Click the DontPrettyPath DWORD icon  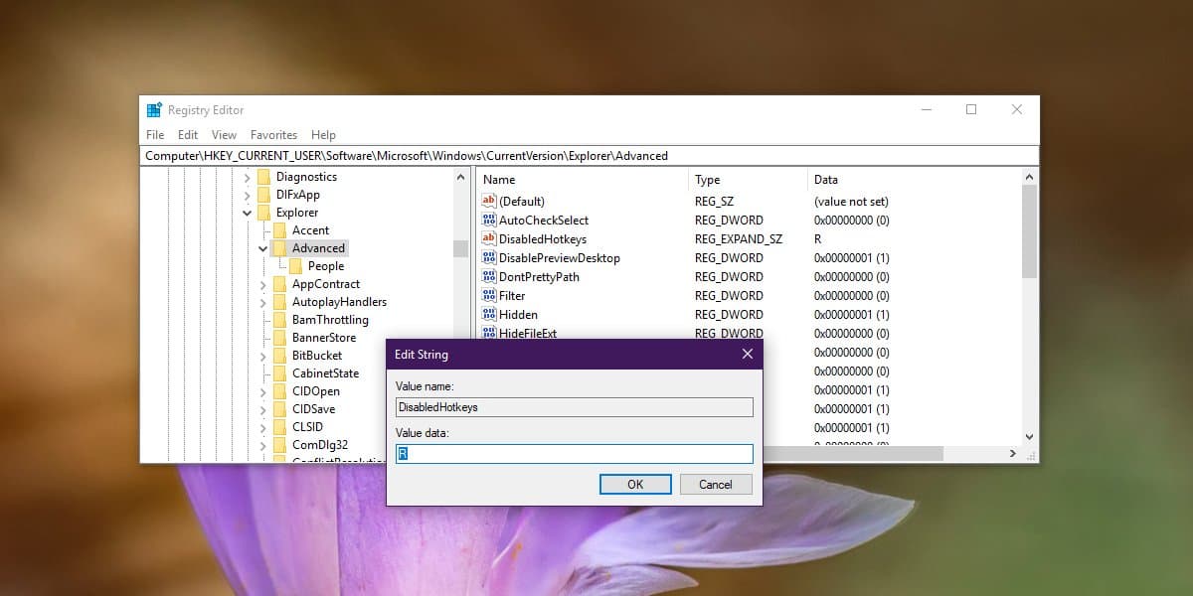[x=488, y=277]
